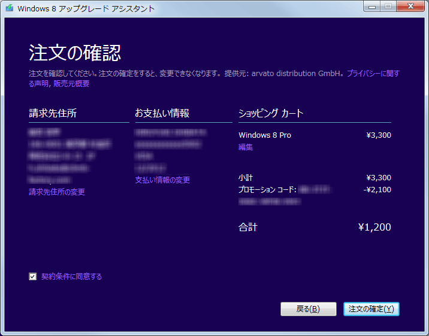
Task: Click the 合計 total ¥1,200
Action: click(x=374, y=227)
